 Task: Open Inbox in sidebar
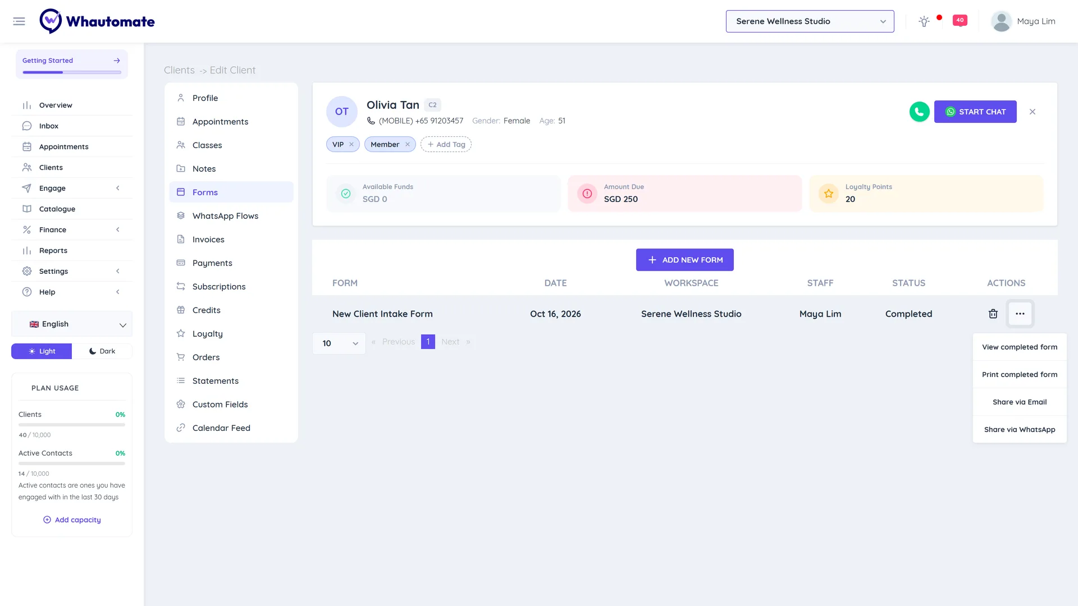pyautogui.click(x=72, y=126)
